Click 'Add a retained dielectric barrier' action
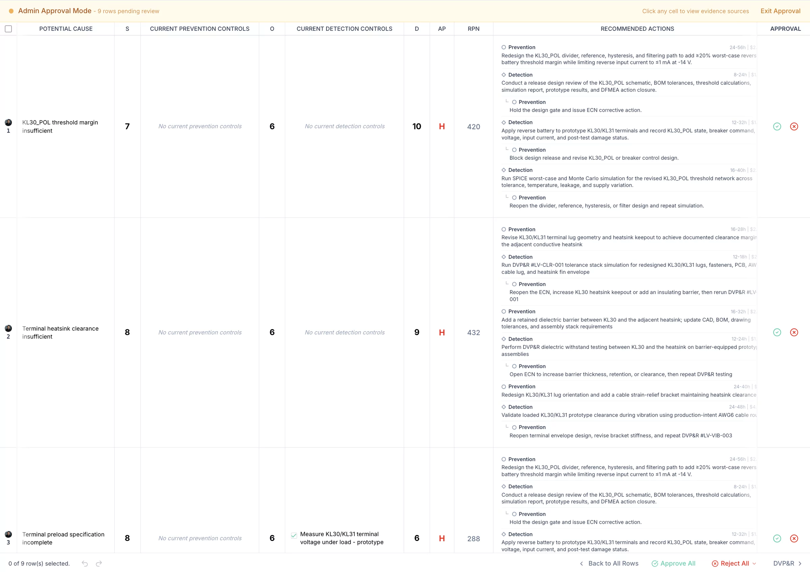Image resolution: width=810 pixels, height=572 pixels. click(626, 323)
